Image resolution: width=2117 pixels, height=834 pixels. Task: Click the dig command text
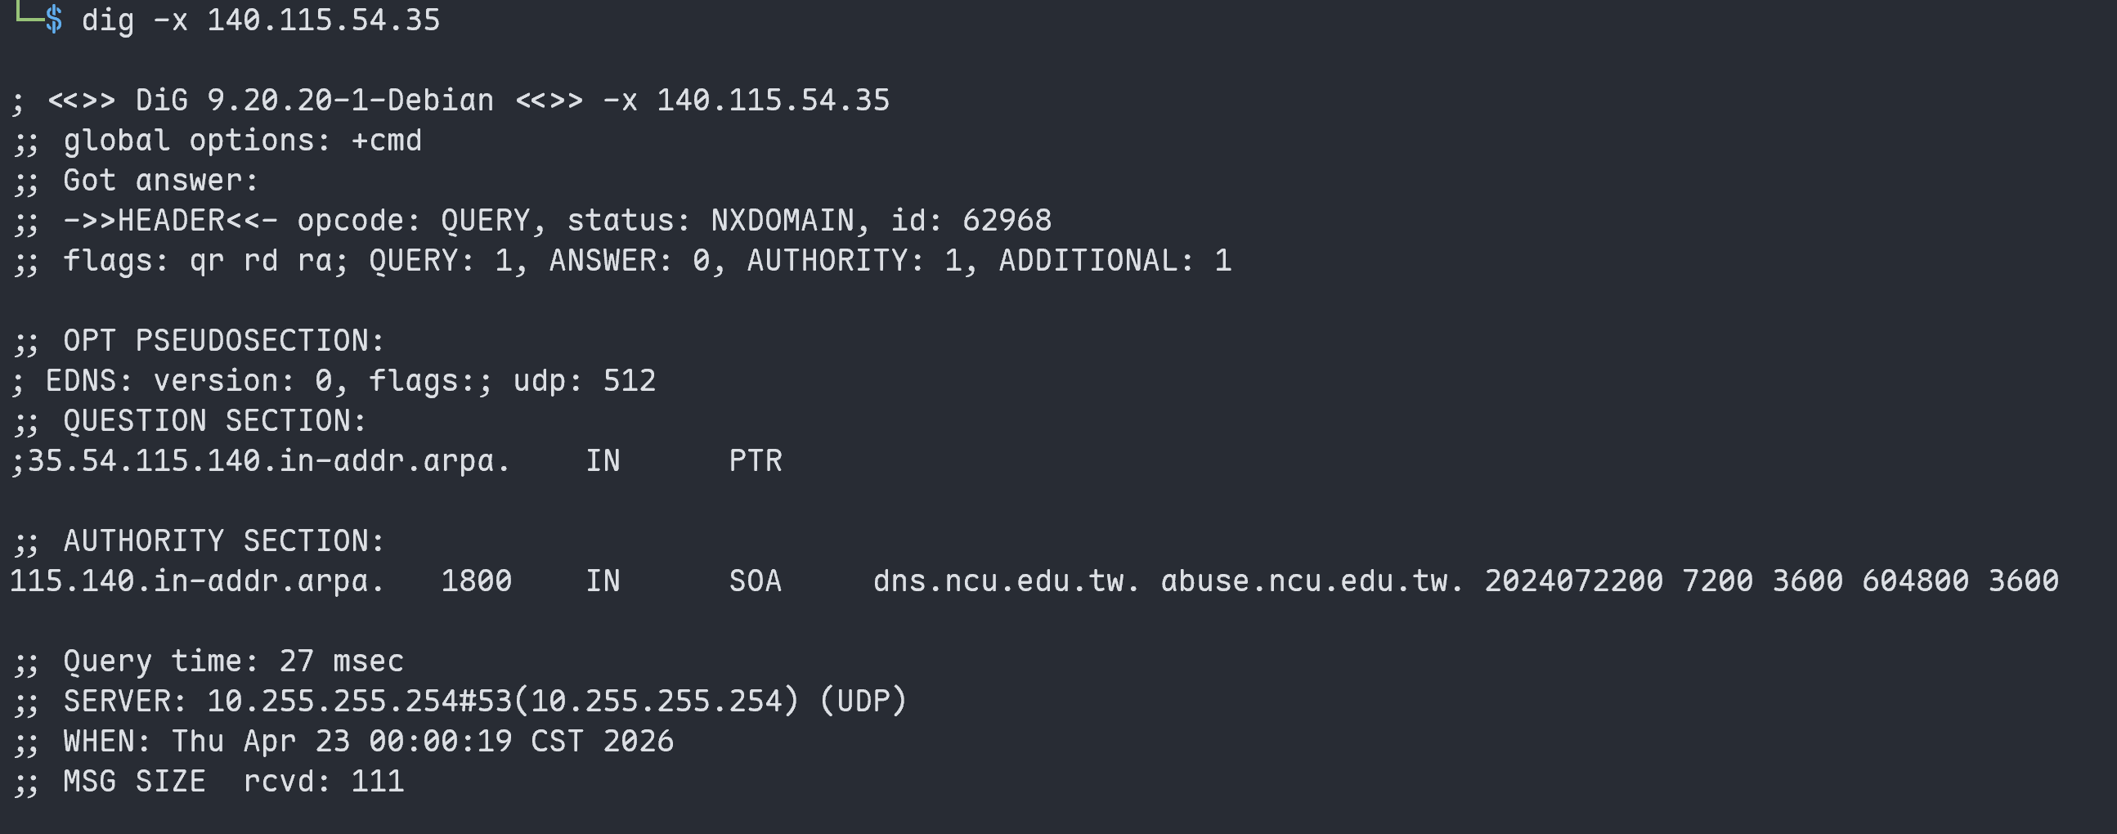click(108, 20)
